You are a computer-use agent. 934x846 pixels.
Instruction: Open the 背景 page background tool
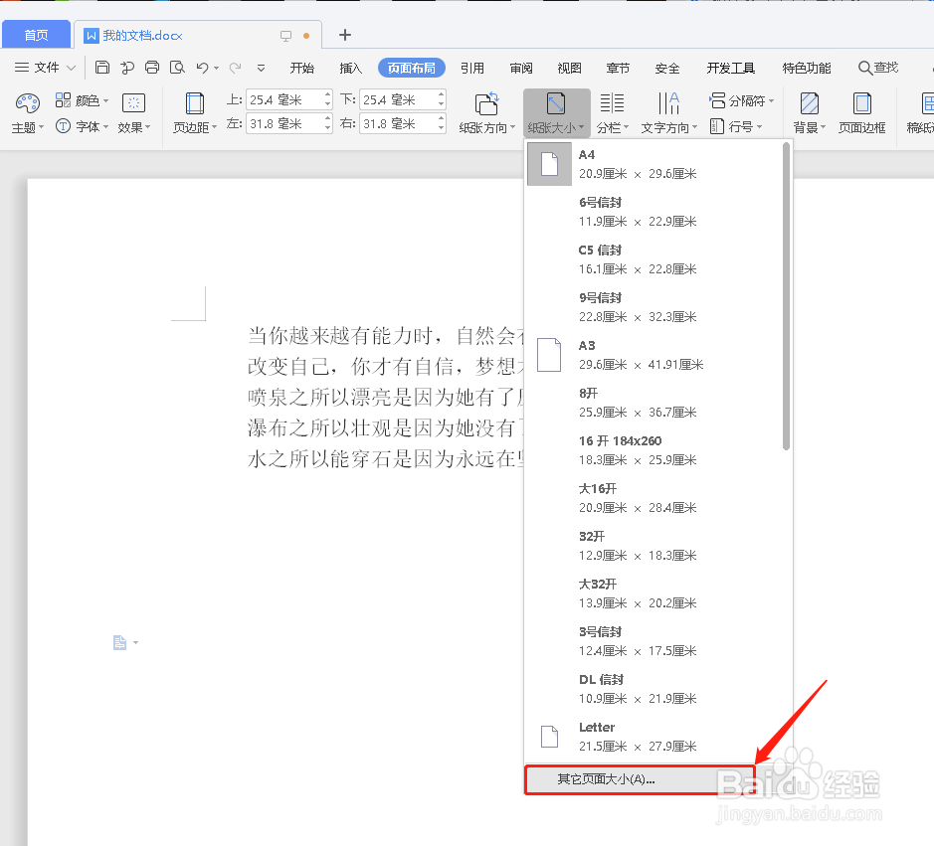click(808, 109)
